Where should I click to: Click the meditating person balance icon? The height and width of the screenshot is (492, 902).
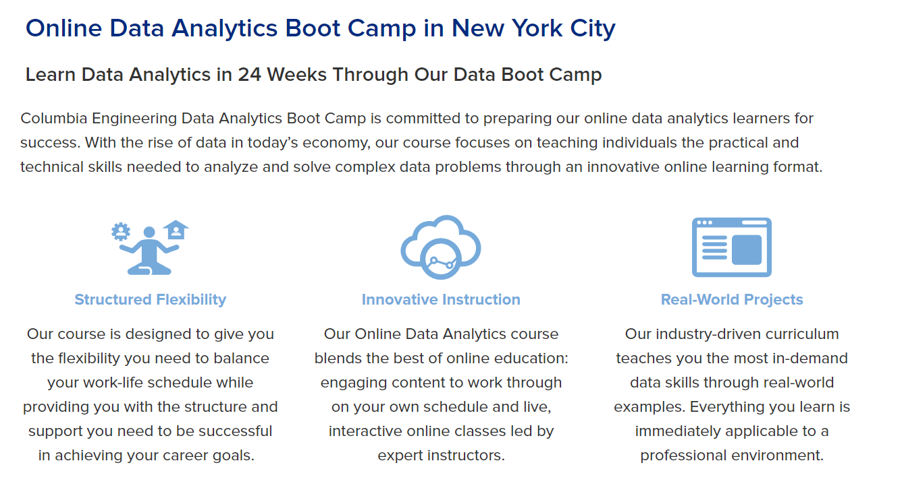(x=150, y=247)
